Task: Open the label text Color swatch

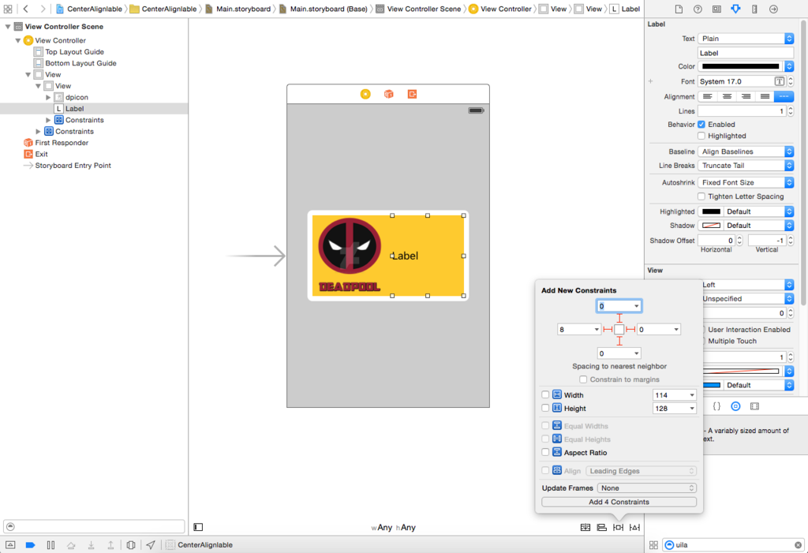Action: coord(740,66)
